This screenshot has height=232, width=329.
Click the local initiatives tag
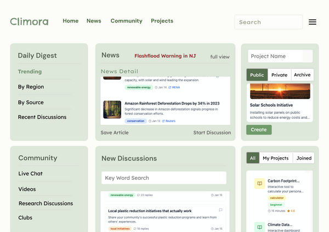tap(120, 229)
